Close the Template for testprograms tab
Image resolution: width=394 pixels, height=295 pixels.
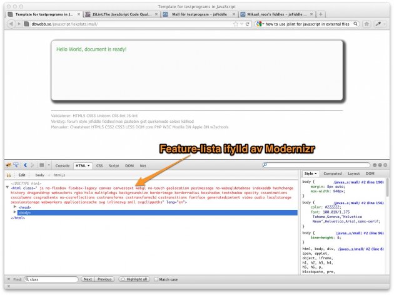79,14
